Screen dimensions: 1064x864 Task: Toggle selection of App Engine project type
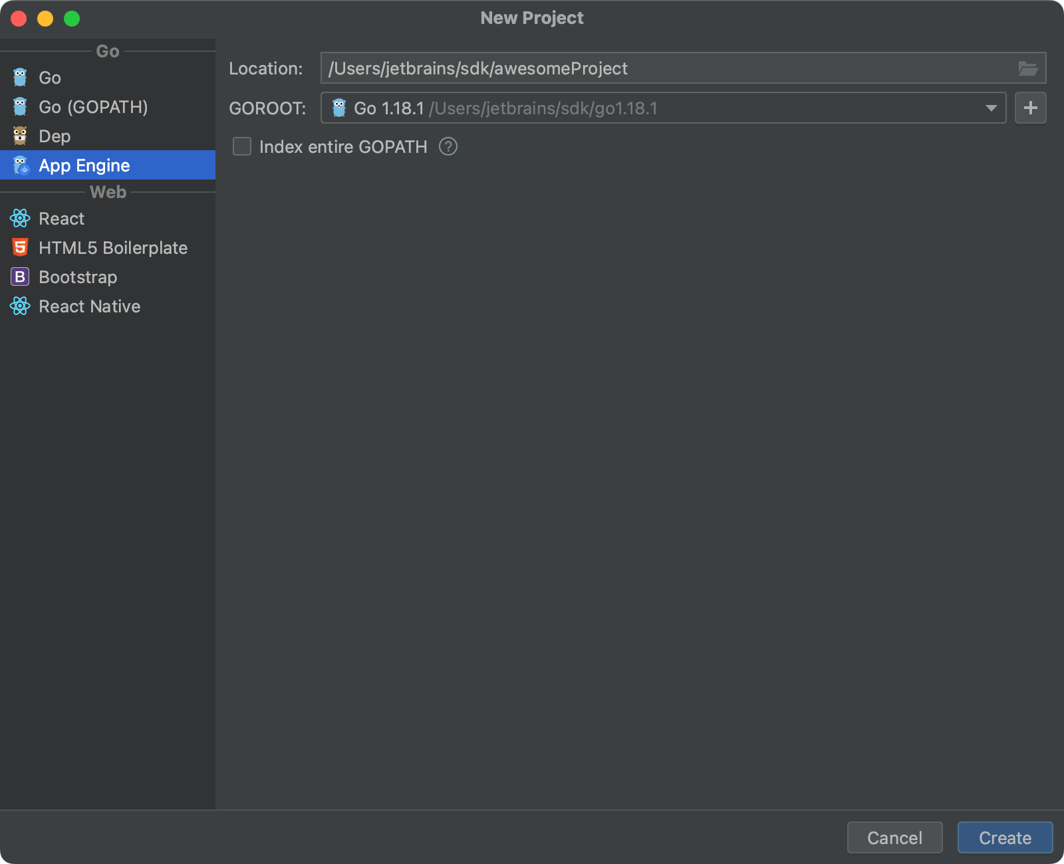84,165
